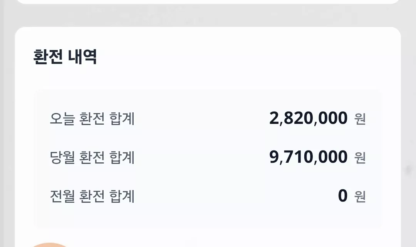The image size is (416, 247).
Task: Click the word 합계 in the 오늘 row
Action: [122, 118]
